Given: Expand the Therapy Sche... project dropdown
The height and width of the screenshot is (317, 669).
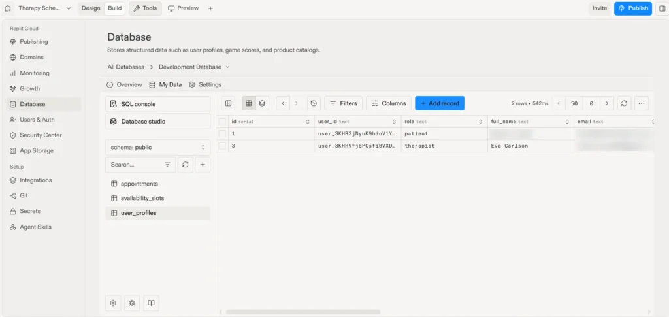Looking at the screenshot, I should pyautogui.click(x=44, y=8).
